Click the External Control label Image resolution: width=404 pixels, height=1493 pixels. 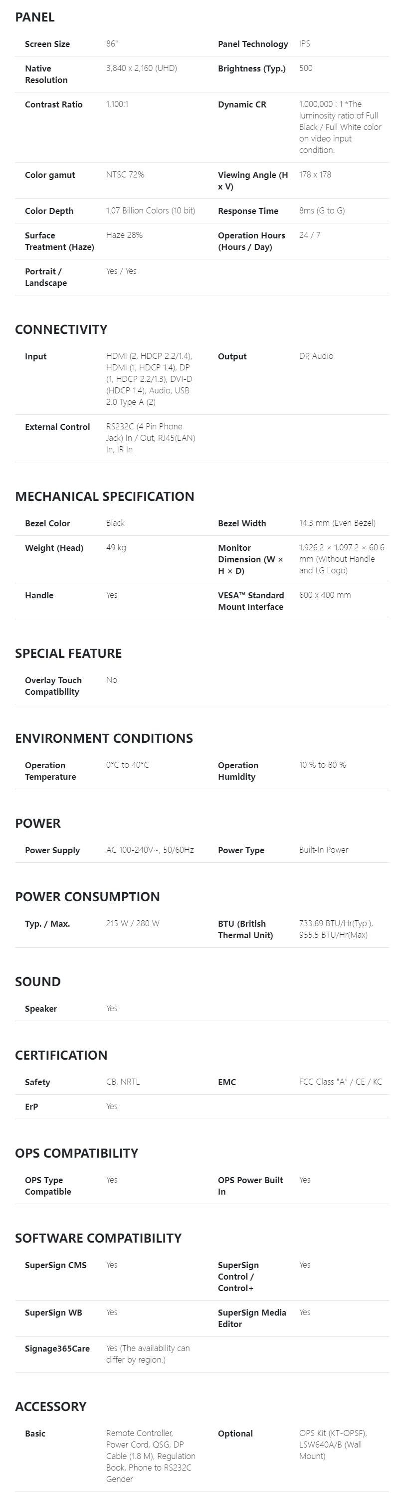coord(57,427)
